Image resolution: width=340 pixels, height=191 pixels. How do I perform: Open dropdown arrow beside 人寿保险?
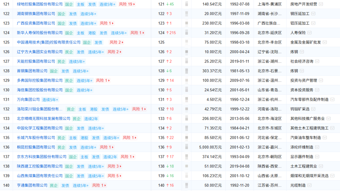309,33
